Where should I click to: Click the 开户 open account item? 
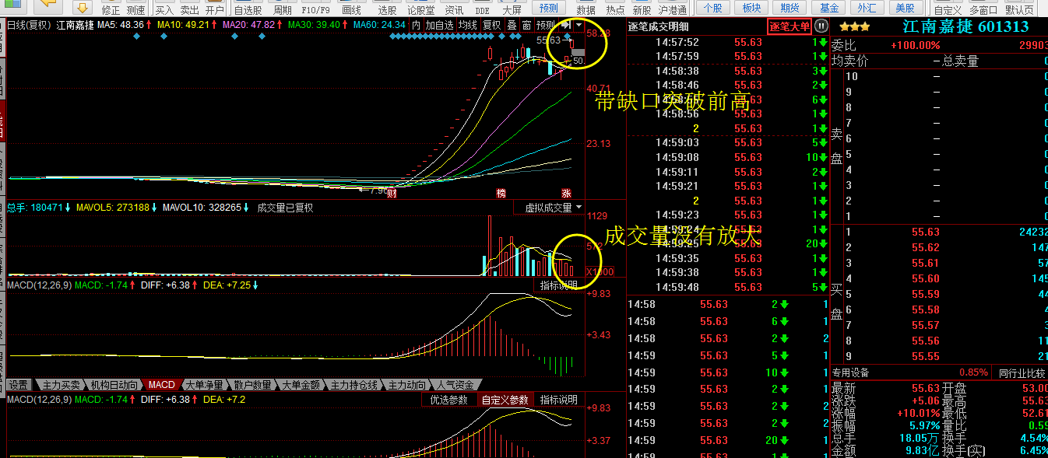point(215,10)
